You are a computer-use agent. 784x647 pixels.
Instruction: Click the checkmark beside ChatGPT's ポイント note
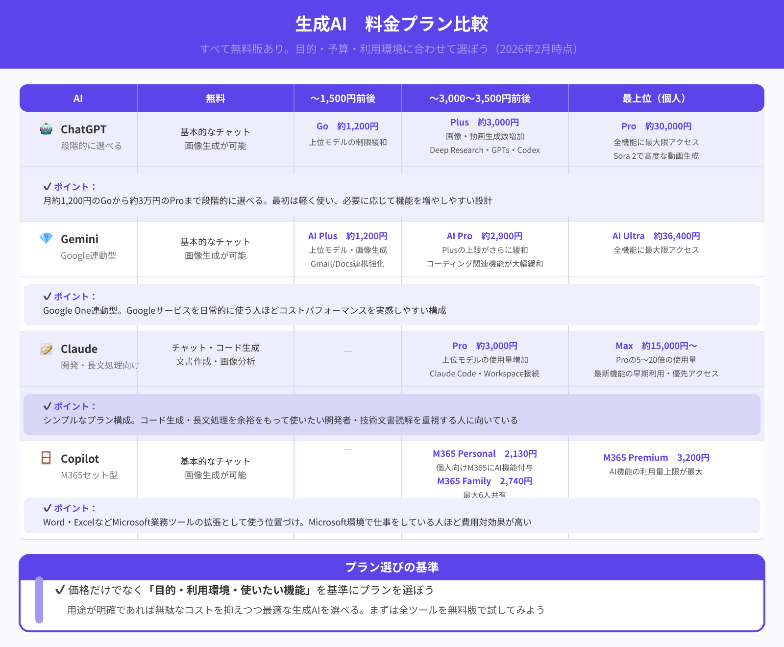click(x=47, y=187)
